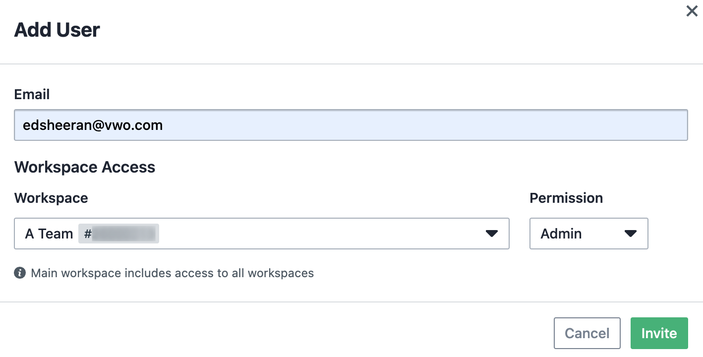Close the Add User dialog

[692, 11]
